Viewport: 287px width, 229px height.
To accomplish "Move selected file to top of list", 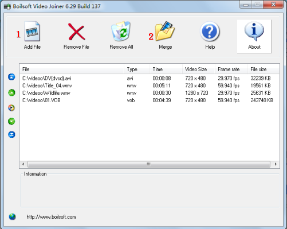I will pyautogui.click(x=11, y=77).
